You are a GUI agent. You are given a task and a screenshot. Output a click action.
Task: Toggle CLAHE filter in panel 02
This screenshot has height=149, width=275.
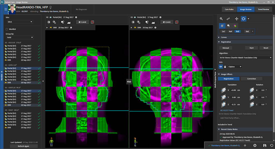point(82,22)
